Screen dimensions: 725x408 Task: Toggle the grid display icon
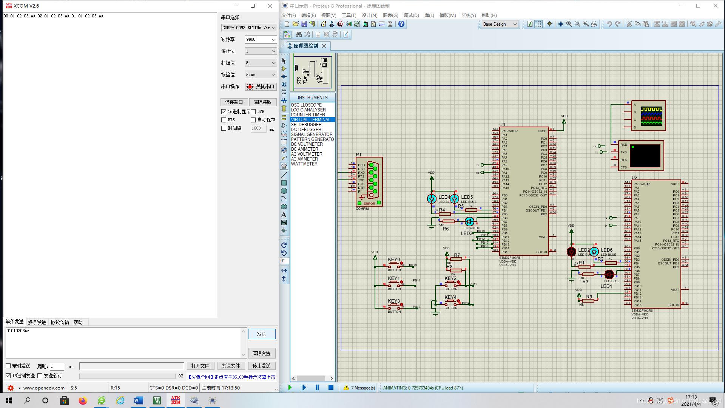tap(538, 24)
